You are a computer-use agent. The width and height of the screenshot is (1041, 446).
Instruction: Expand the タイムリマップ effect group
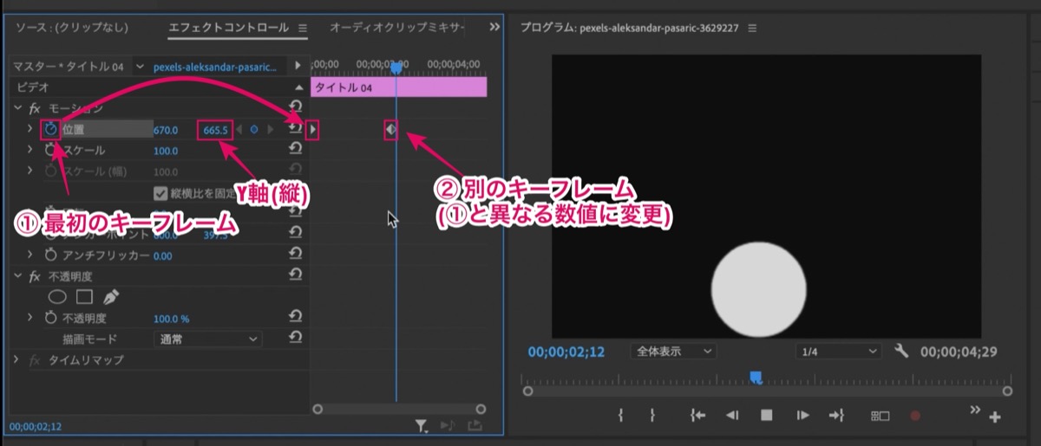(x=17, y=359)
